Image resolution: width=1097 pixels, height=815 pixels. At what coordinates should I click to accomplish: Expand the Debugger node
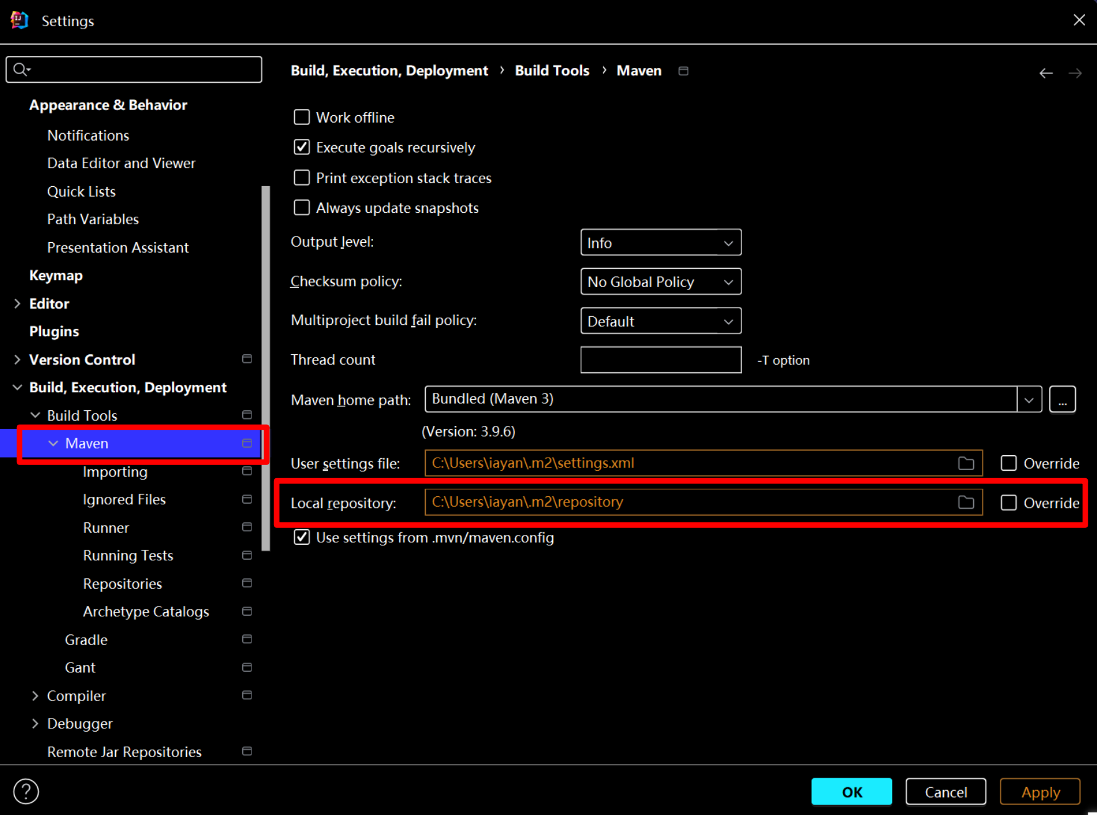[35, 723]
